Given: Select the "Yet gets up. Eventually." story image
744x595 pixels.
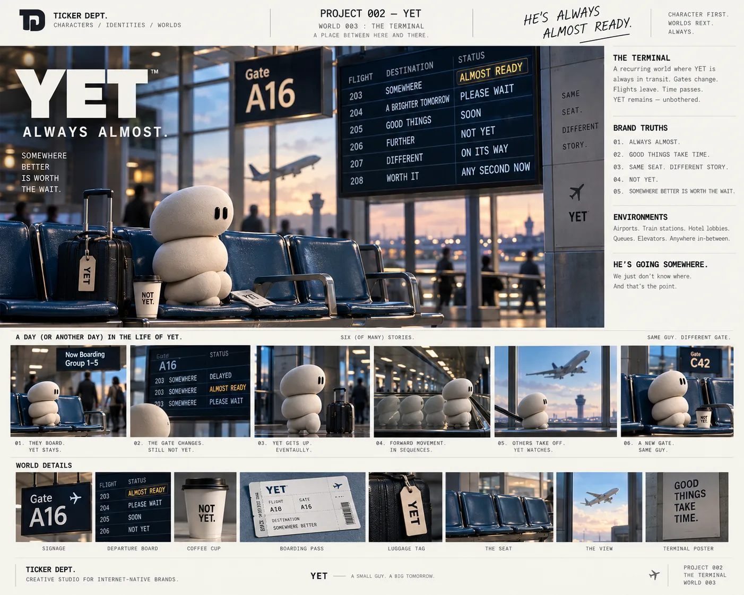Looking at the screenshot, I should [x=312, y=391].
